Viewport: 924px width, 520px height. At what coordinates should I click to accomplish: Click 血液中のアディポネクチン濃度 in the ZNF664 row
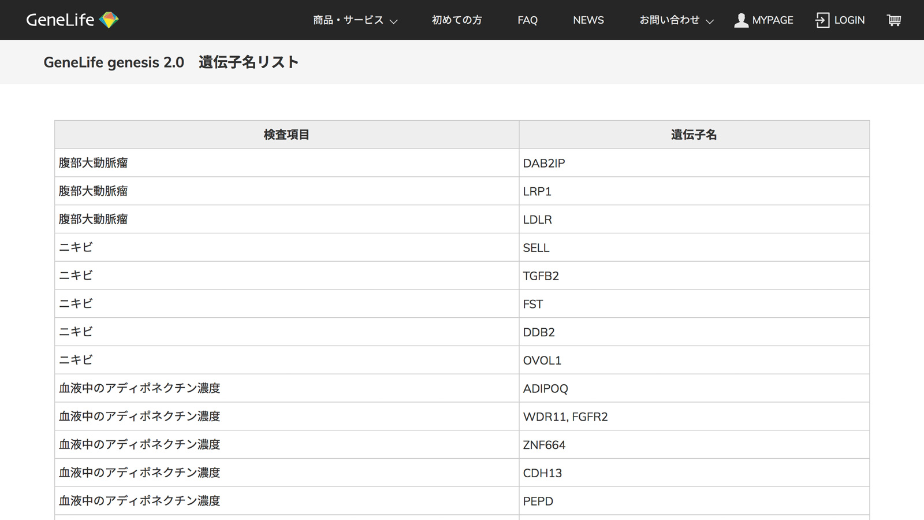click(x=139, y=445)
